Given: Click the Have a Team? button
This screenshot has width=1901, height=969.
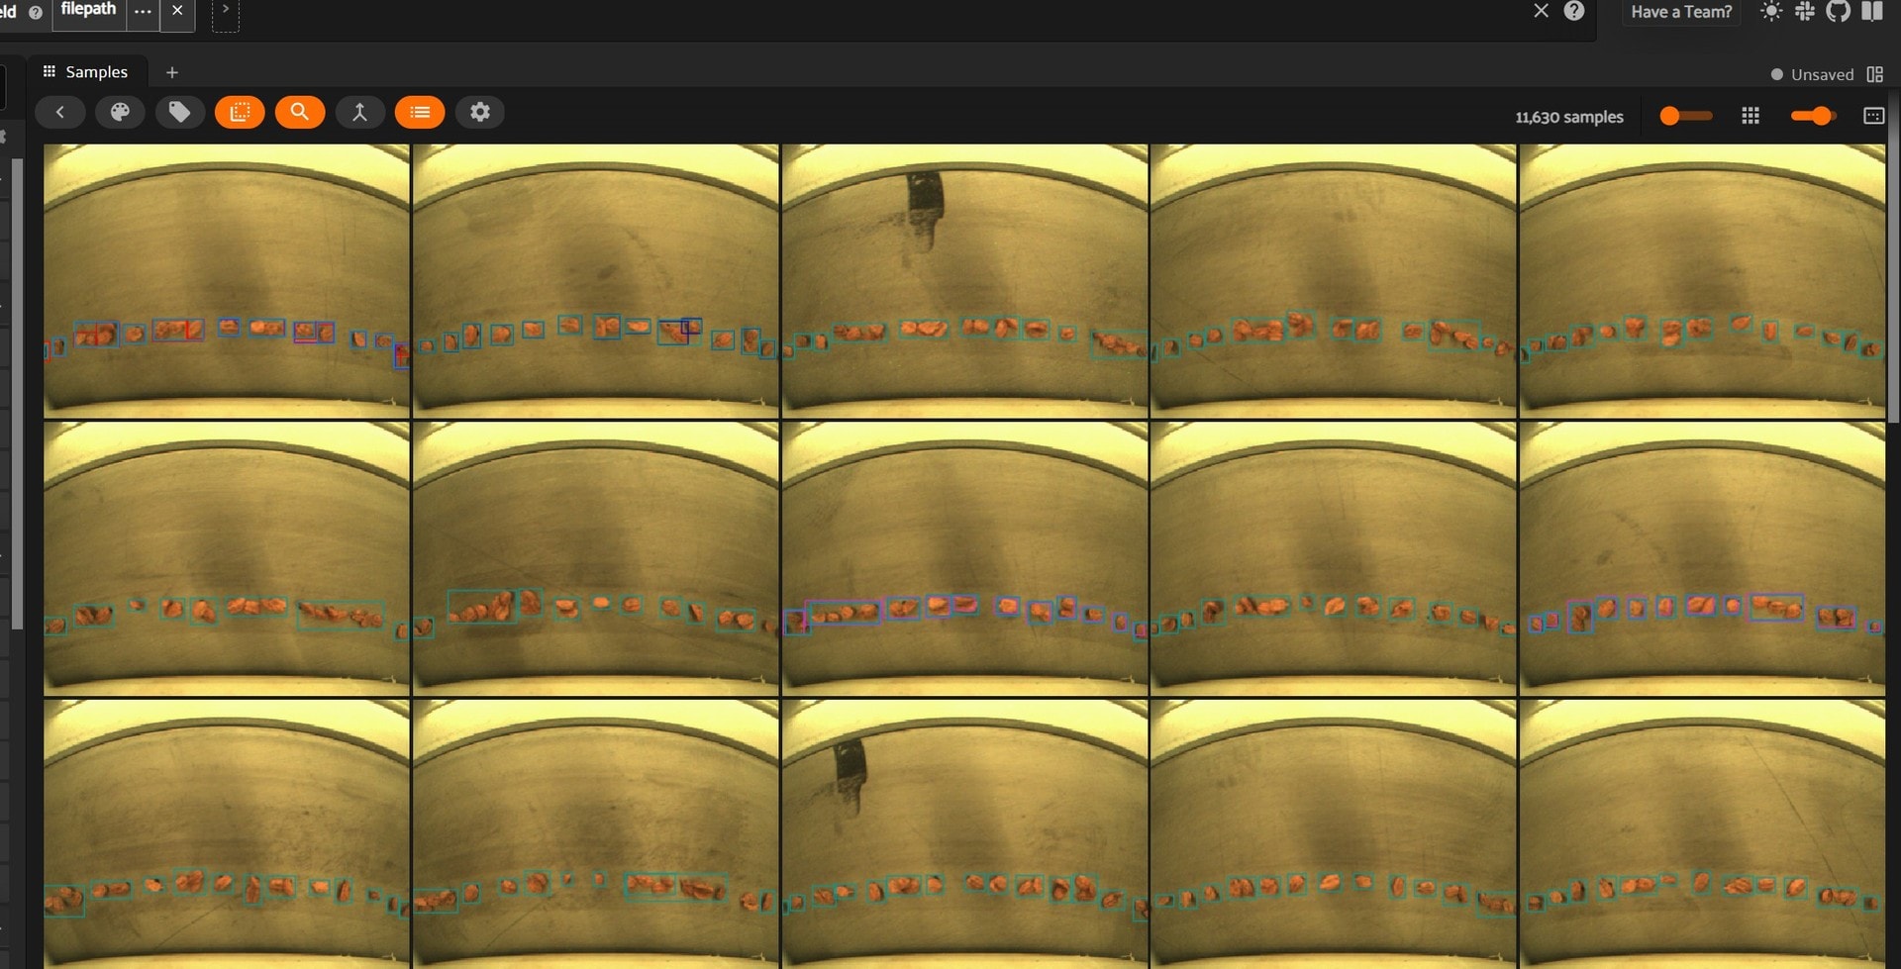Looking at the screenshot, I should click(x=1681, y=12).
